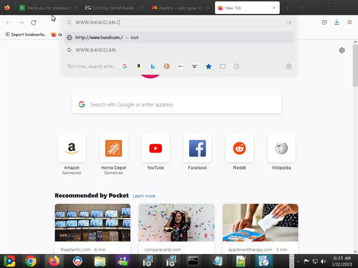Open the theatlantic.com story thumbnail
Screen dimensions: 358x268
[x=93, y=223]
